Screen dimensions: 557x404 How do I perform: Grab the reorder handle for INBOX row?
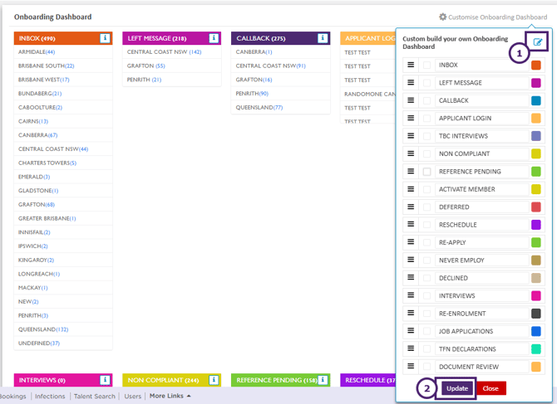point(411,65)
